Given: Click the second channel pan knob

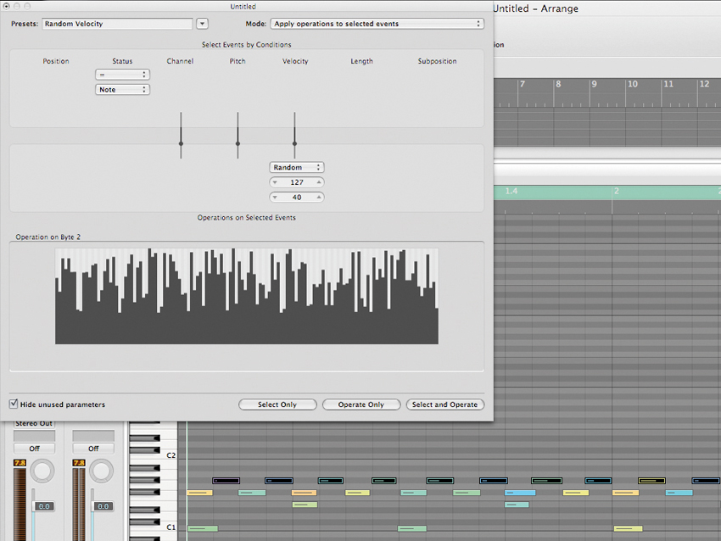Looking at the screenshot, I should tap(101, 471).
